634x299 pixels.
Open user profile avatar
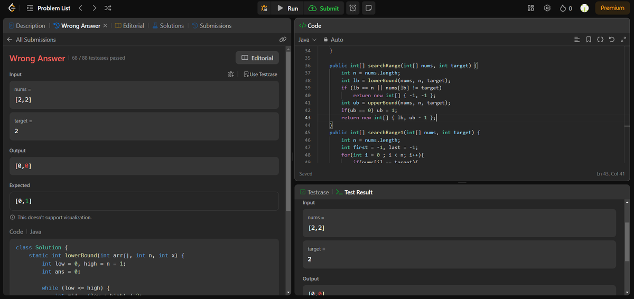tap(584, 8)
